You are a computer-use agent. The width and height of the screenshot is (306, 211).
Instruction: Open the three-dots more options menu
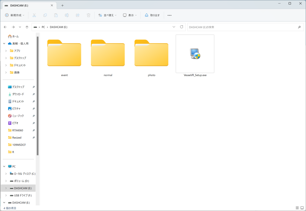coord(169,15)
